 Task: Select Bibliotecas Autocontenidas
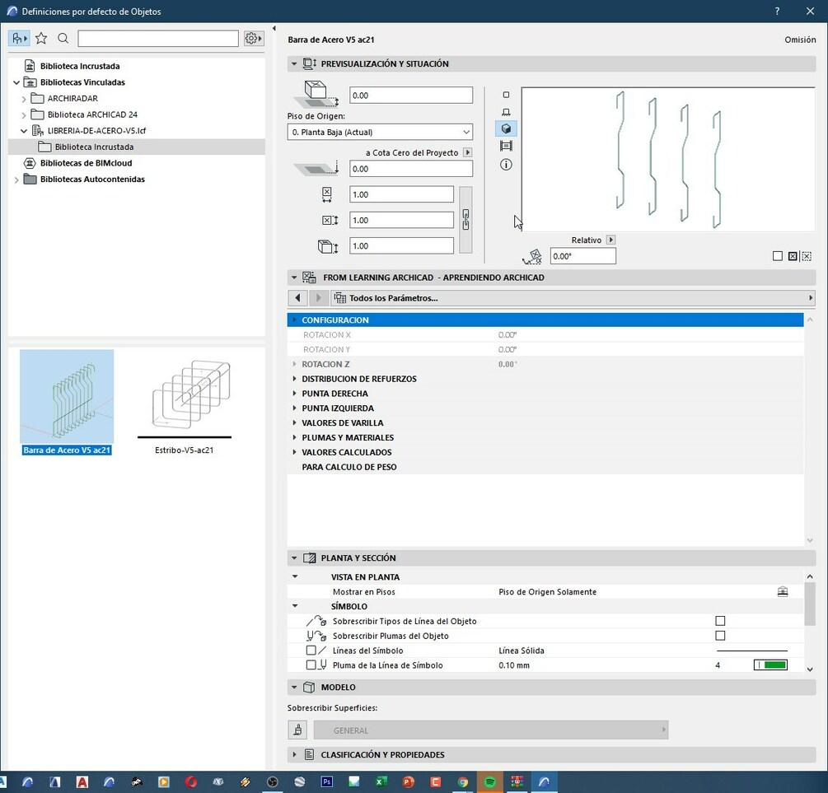click(92, 180)
